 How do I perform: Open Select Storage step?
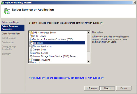tap(9, 38)
